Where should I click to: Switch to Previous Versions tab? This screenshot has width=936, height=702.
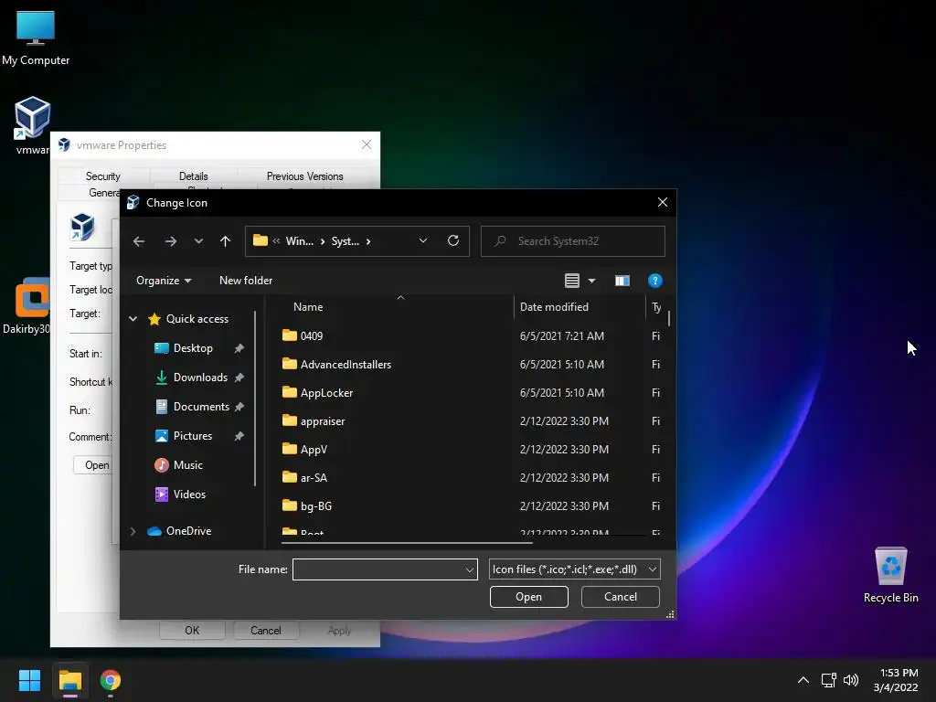pos(304,176)
